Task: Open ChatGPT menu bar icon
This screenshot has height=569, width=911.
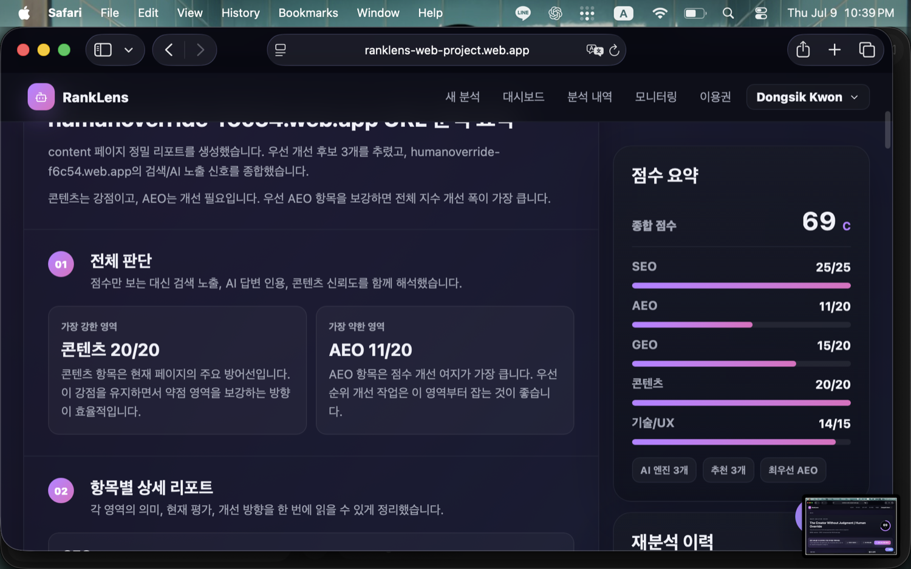Action: (x=555, y=13)
